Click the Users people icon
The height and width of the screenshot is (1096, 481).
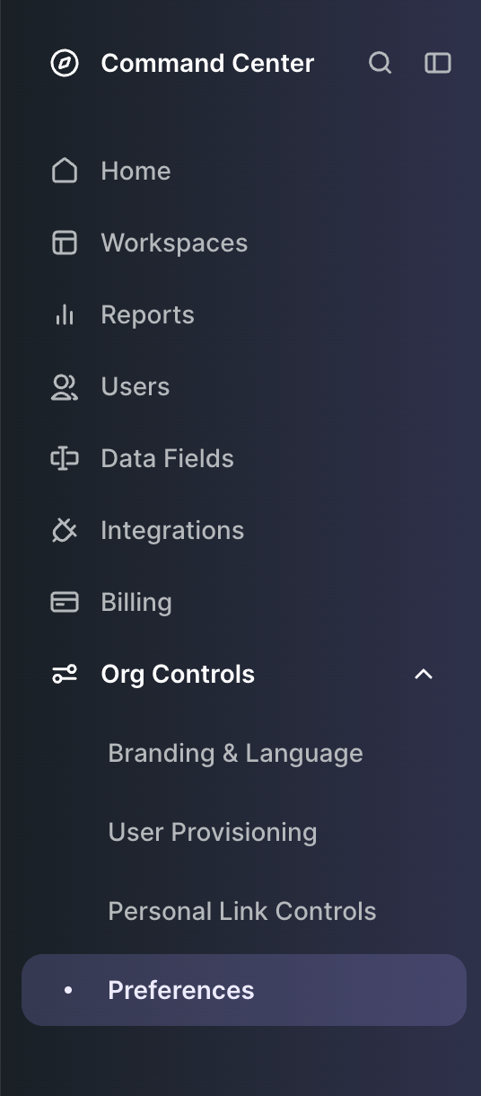click(x=65, y=386)
